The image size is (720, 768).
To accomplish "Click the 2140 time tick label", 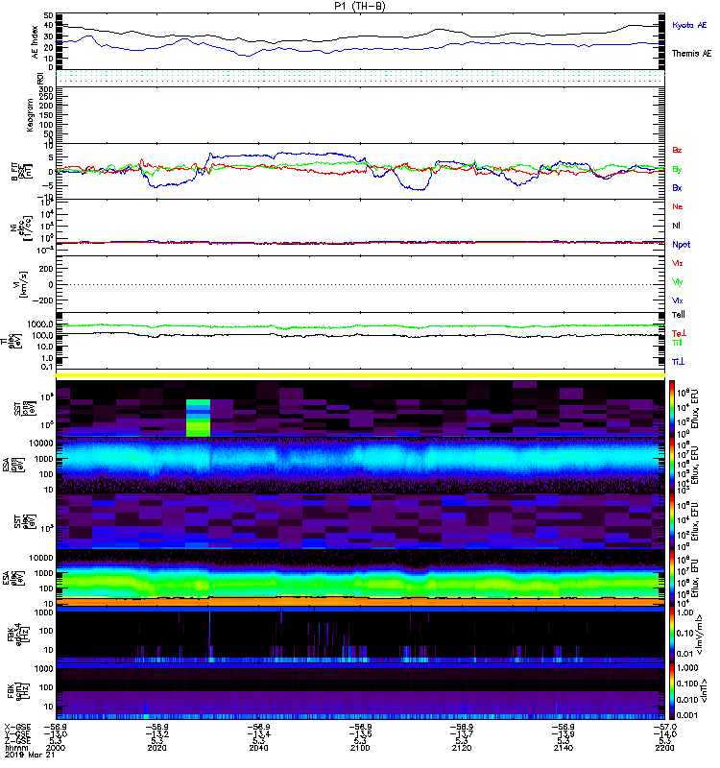I will 564,748.
